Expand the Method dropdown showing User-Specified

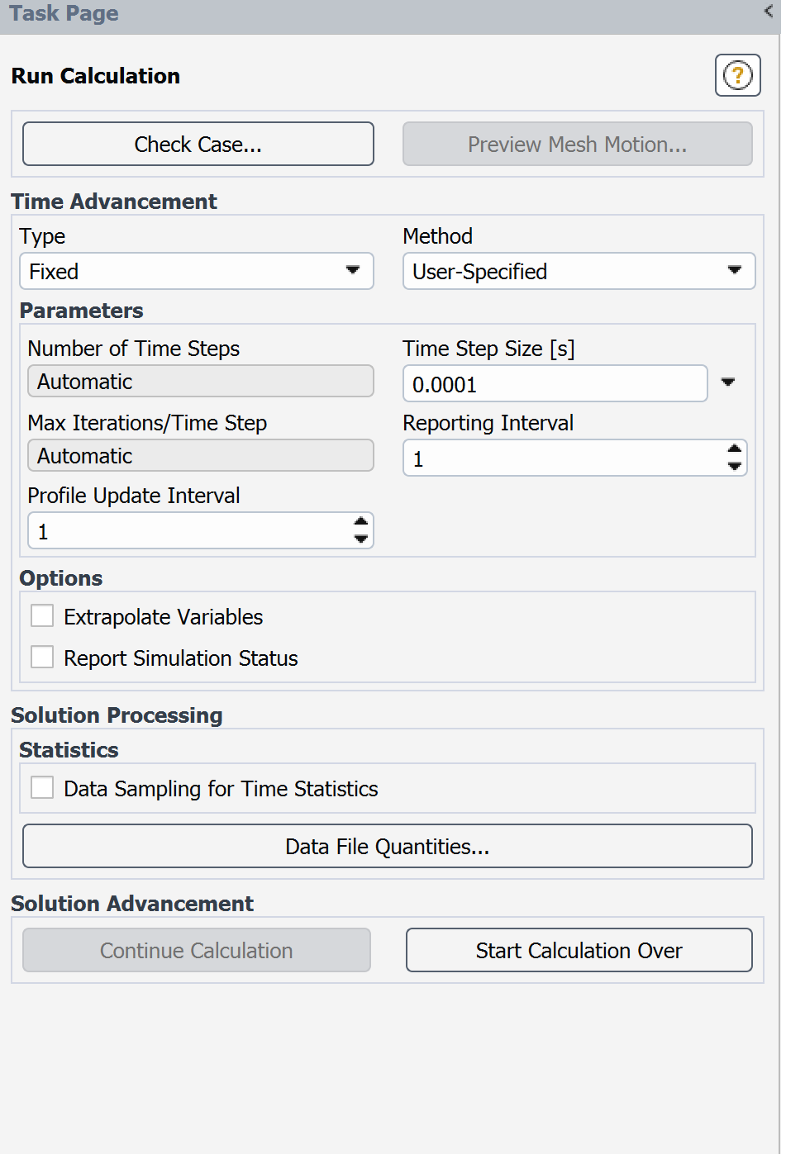click(x=579, y=272)
